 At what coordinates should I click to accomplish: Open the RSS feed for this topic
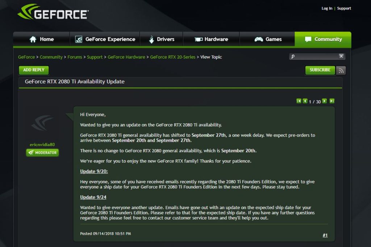tap(341, 70)
